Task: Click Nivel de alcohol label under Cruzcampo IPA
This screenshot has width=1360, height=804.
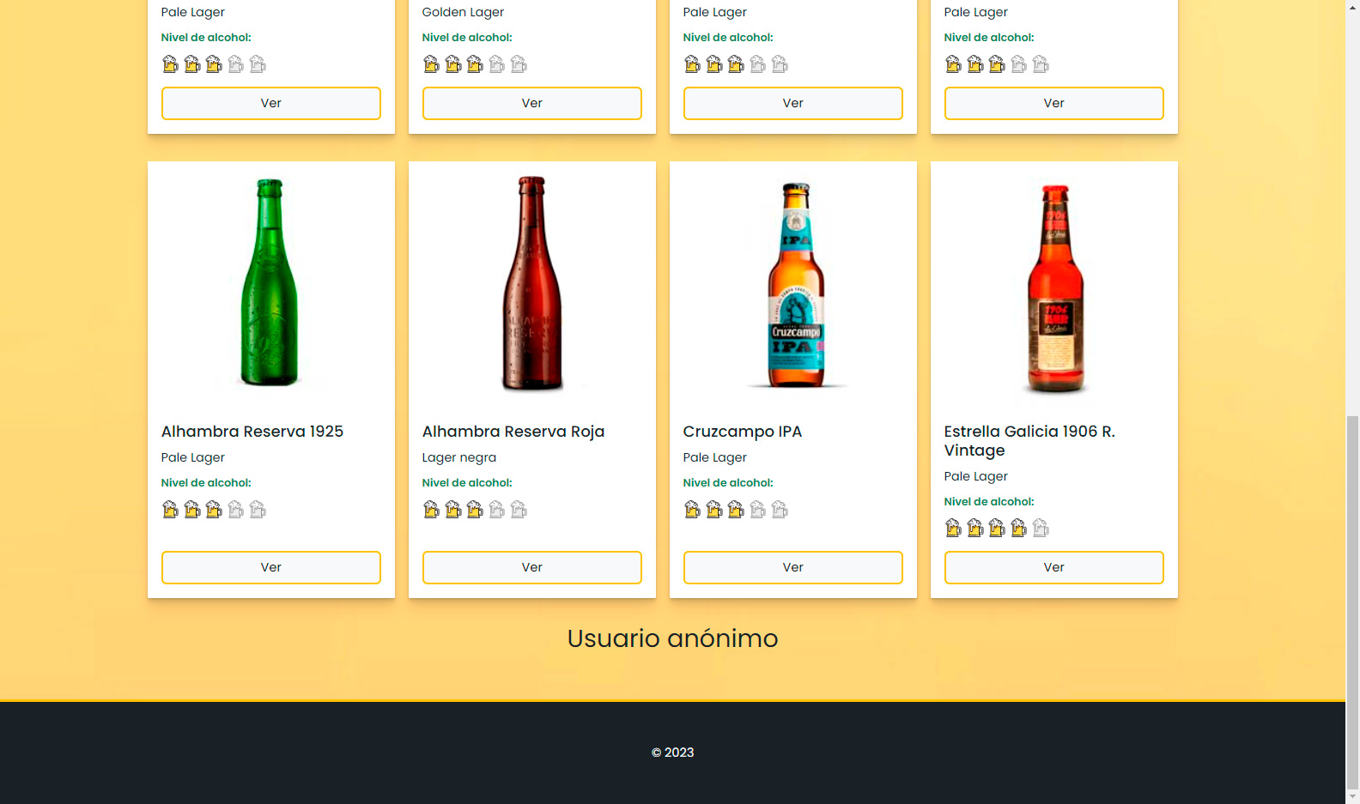Action: pyautogui.click(x=728, y=483)
